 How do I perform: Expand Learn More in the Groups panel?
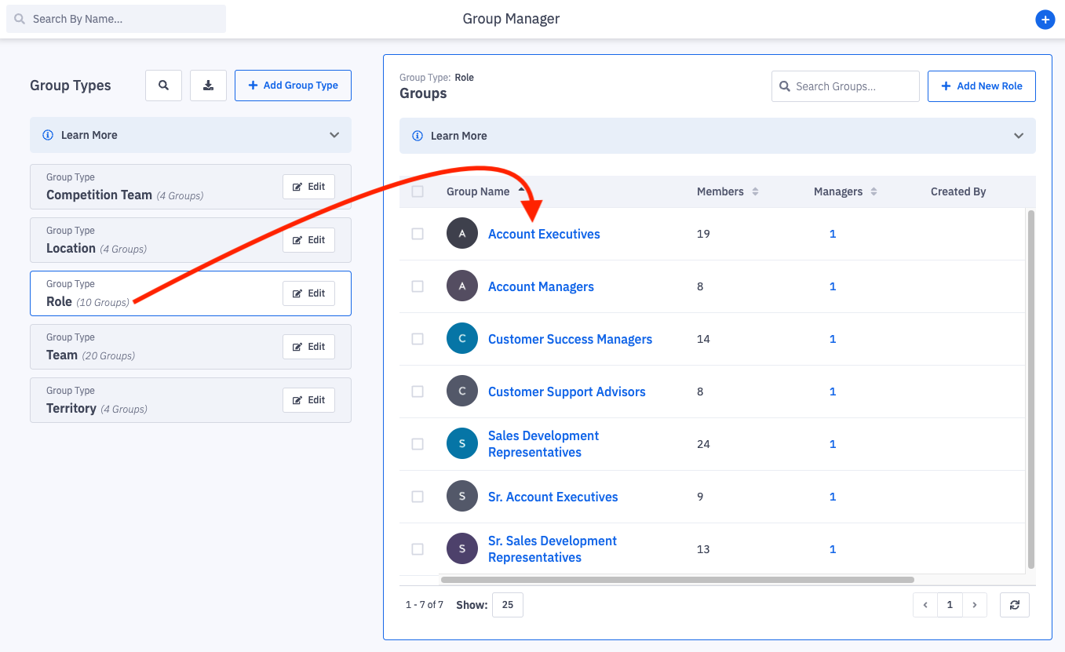[717, 136]
